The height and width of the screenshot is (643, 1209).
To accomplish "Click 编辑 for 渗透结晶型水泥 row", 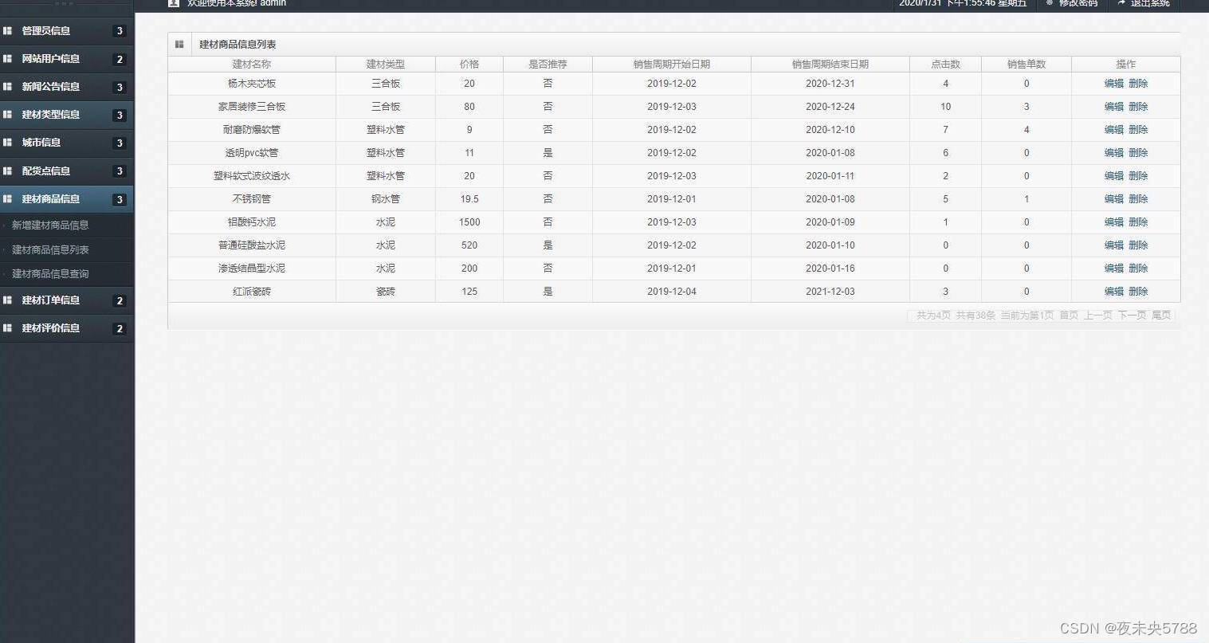I will coord(1114,269).
